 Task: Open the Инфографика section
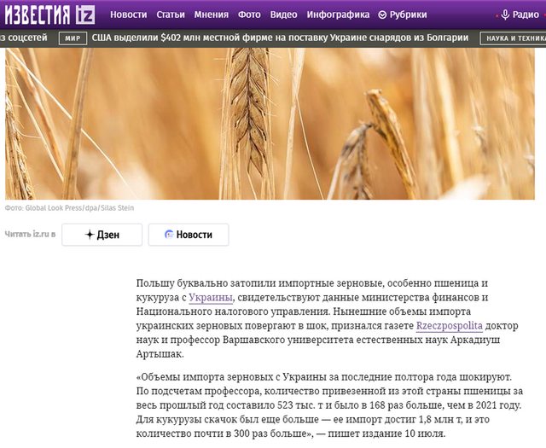tap(338, 15)
